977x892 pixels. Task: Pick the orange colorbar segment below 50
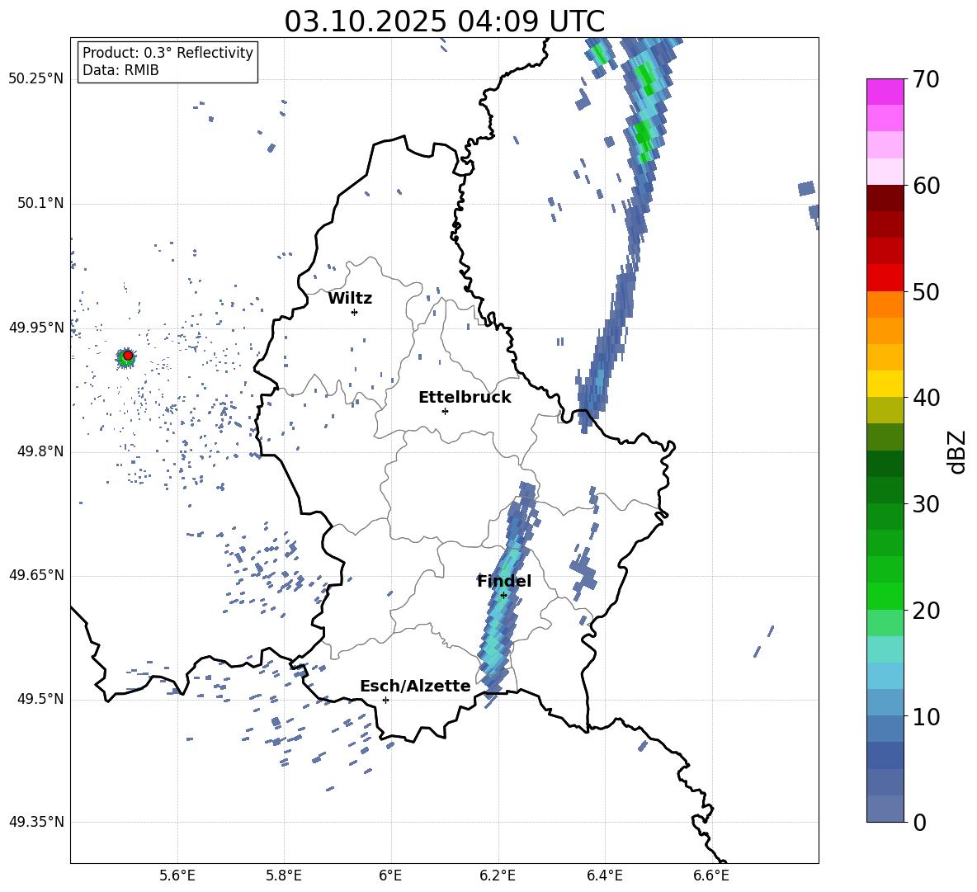pyautogui.click(x=885, y=304)
